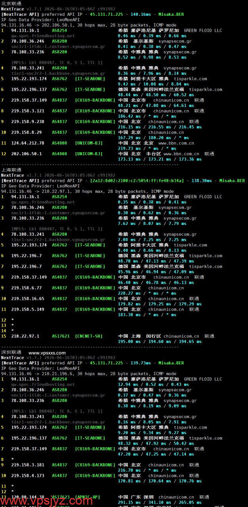Screen dimensions: 248x507
Task: Select the 173.13 ms latency value
Action: [x=129, y=159]
